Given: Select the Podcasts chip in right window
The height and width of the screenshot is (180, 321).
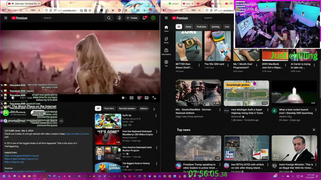Looking at the screenshot, I should pos(201,27).
